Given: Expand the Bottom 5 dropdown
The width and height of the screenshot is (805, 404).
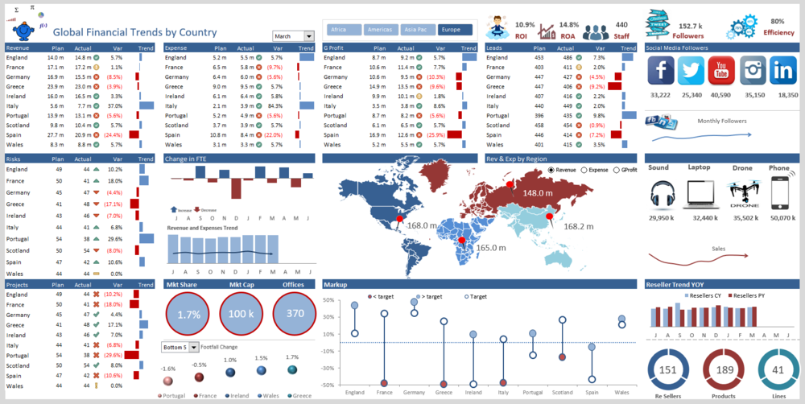Looking at the screenshot, I should 180,347.
